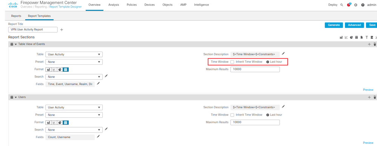Click the Generate button
The height and width of the screenshot is (146, 377).
point(334,25)
